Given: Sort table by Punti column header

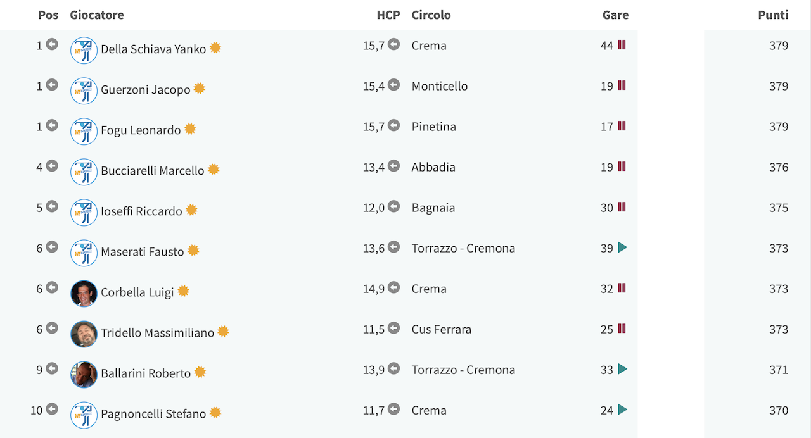Looking at the screenshot, I should click(773, 15).
